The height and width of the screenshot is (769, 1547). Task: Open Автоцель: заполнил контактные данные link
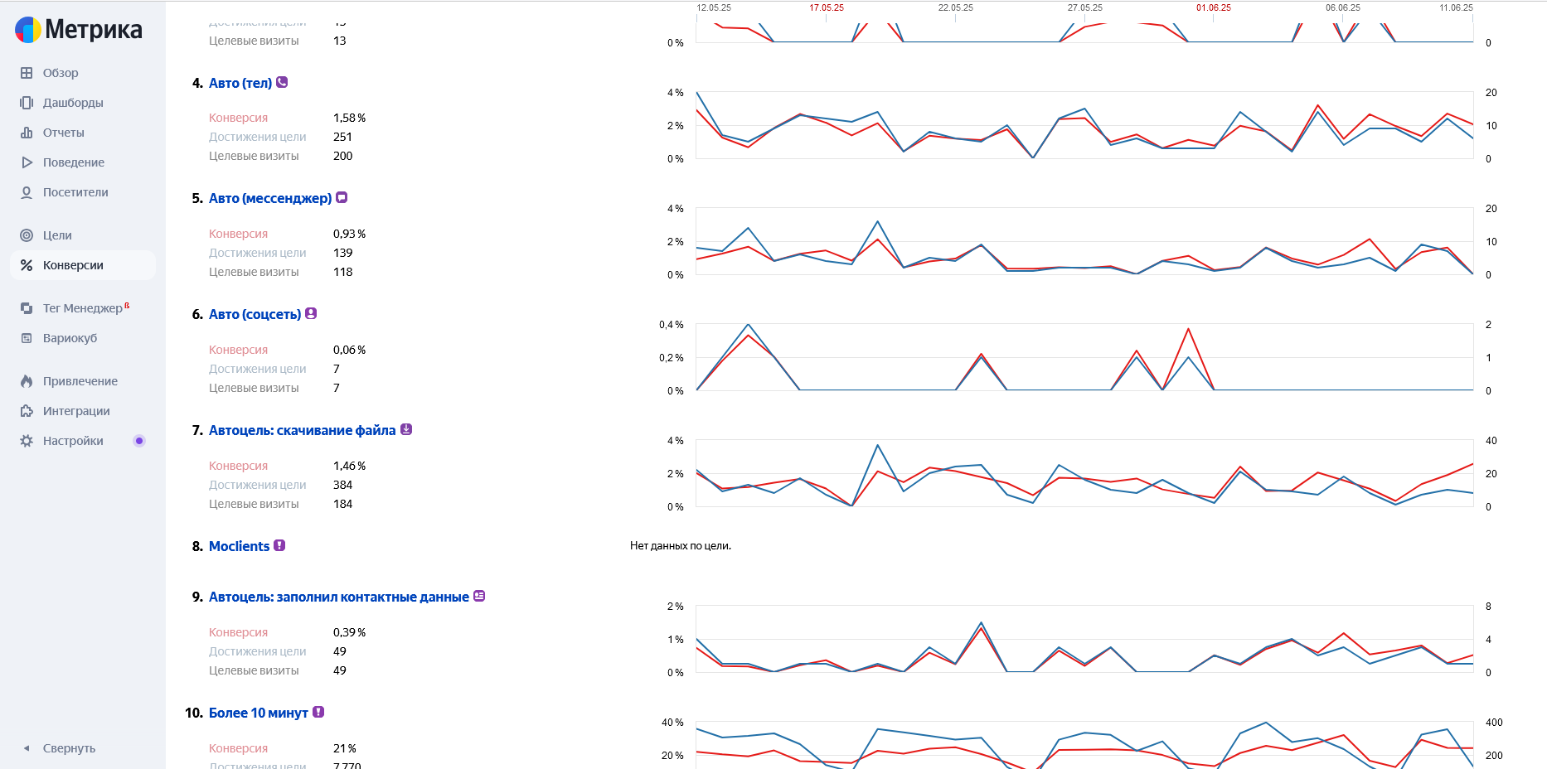(x=338, y=597)
